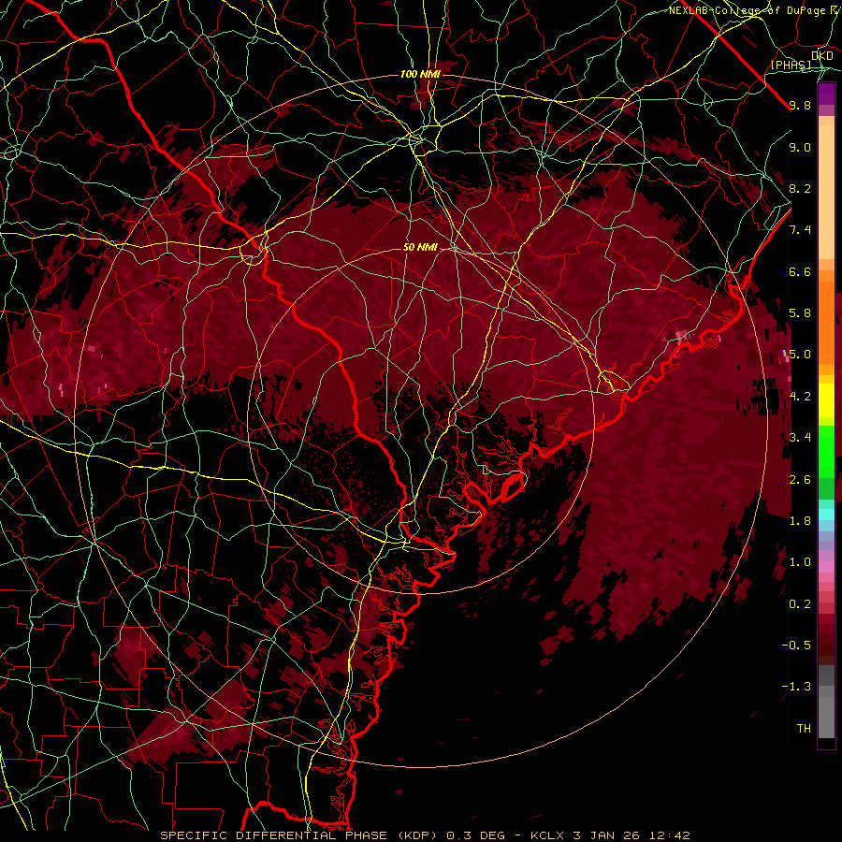The height and width of the screenshot is (842, 842).
Task: Click the 3 JAN 26 date text
Action: 607,835
